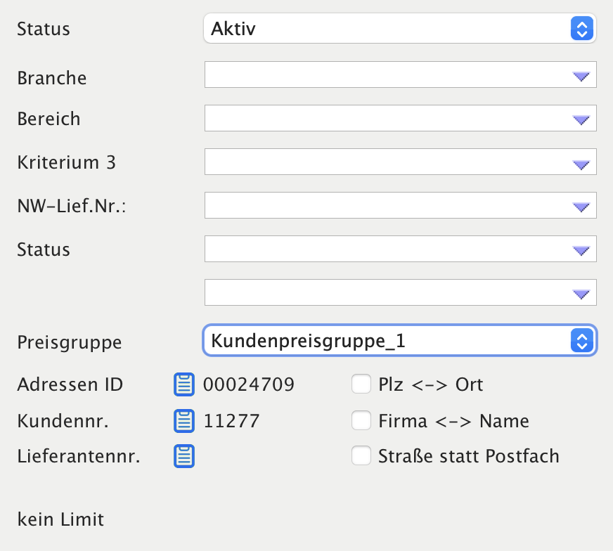This screenshot has height=551, width=613.
Task: Select the Adressen ID value 00024709
Action: tap(249, 384)
